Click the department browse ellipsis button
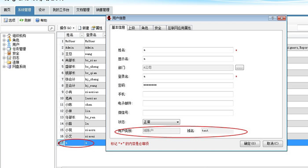Image resolution: width=308 pixels, height=168 pixels. (239, 67)
